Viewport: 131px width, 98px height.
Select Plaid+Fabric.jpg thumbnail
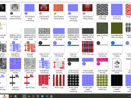point(88,47)
